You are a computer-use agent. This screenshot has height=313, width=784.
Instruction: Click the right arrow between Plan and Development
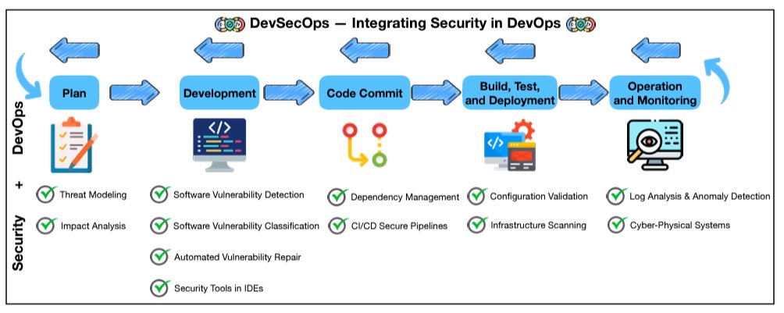pos(134,93)
